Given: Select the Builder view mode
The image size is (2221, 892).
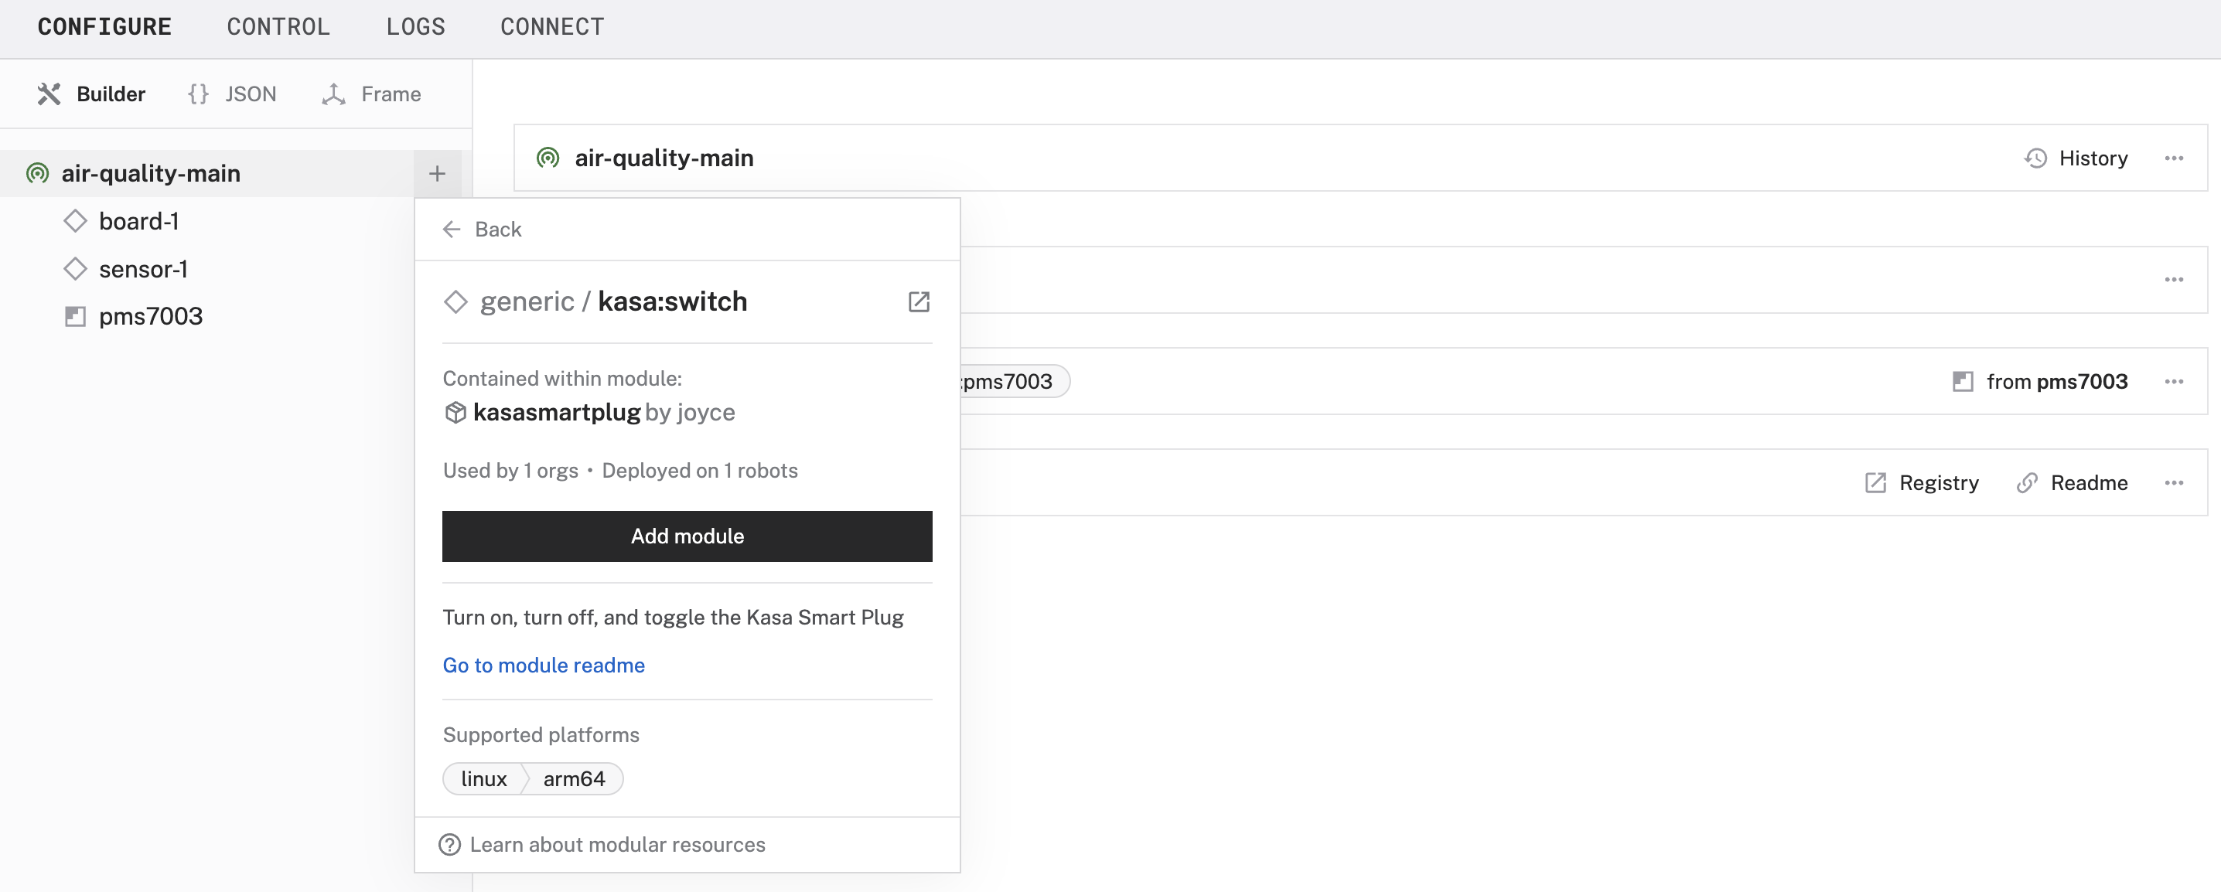Looking at the screenshot, I should [x=91, y=94].
